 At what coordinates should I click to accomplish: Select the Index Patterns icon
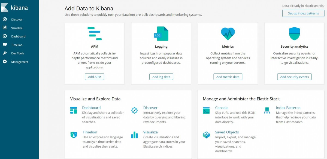(x=267, y=110)
